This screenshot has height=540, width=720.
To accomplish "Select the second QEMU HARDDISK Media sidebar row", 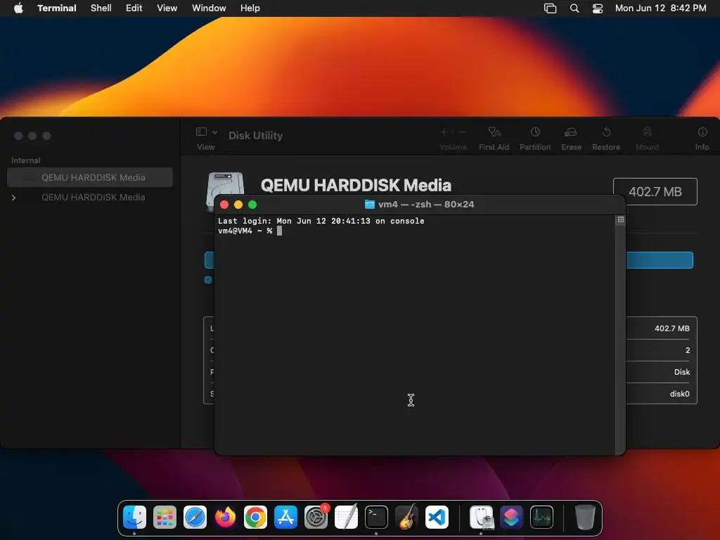I will click(90, 197).
